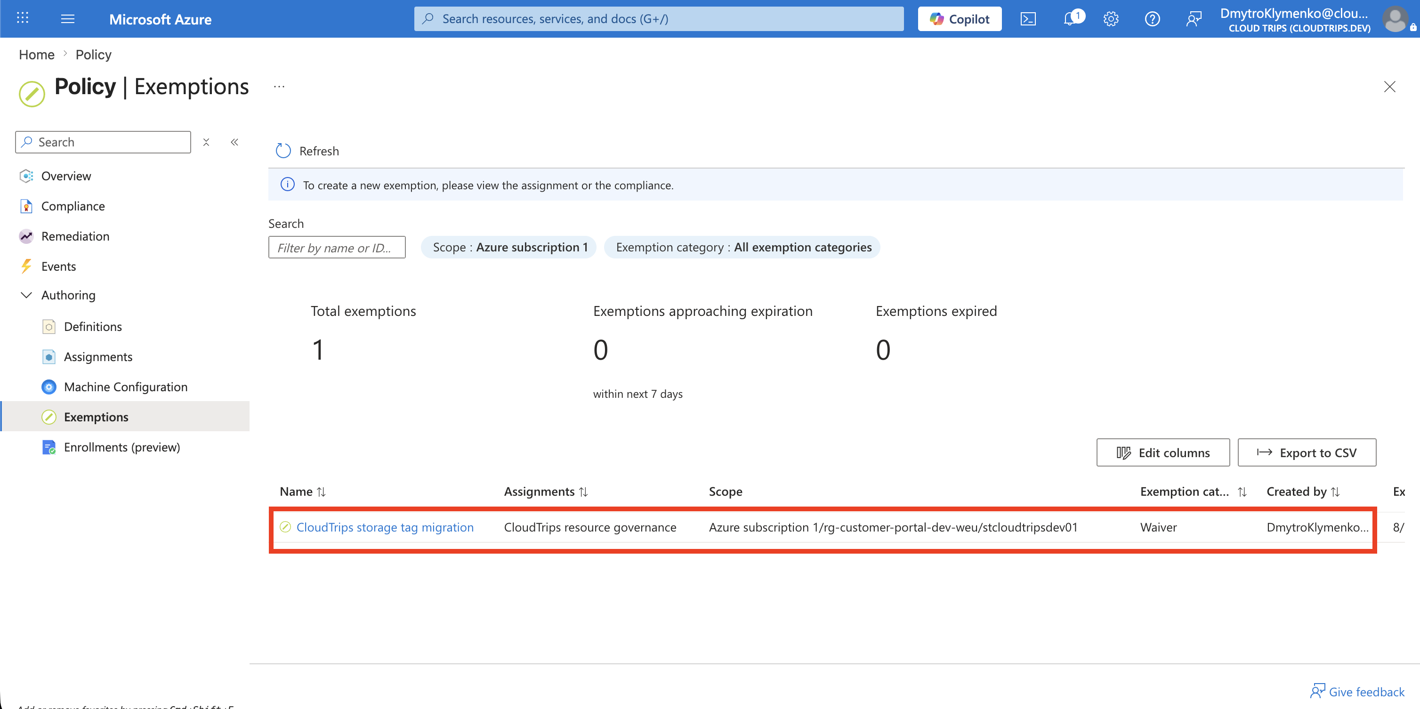Open Events in sidebar
1420x709 pixels.
tap(58, 266)
